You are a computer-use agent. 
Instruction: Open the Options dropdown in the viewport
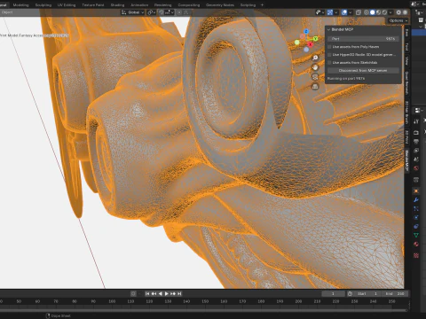(398, 20)
